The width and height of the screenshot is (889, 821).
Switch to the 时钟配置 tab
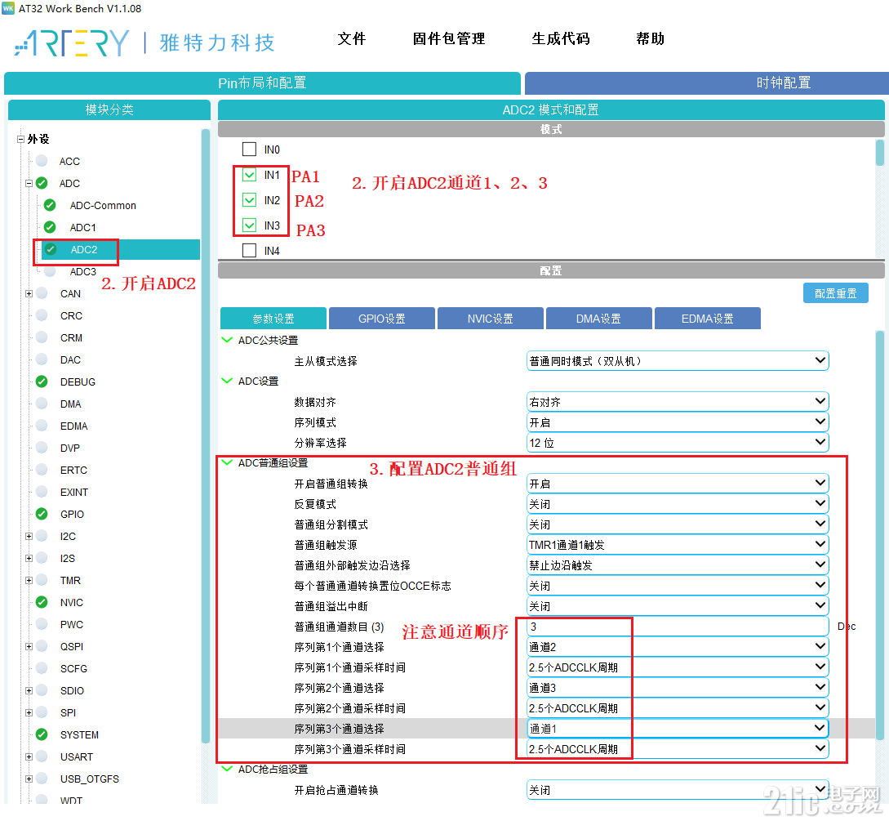point(706,83)
